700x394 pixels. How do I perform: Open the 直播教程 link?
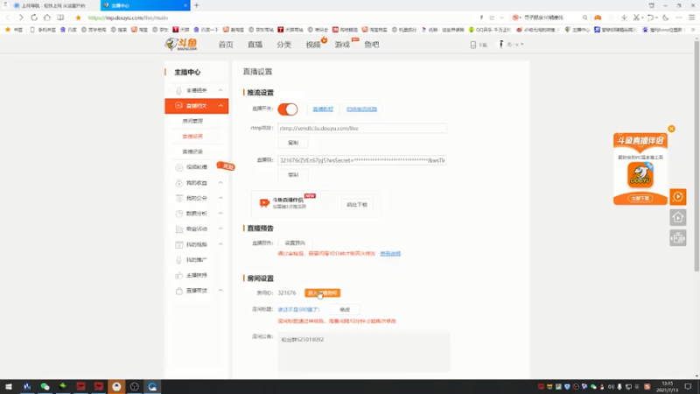click(x=323, y=109)
